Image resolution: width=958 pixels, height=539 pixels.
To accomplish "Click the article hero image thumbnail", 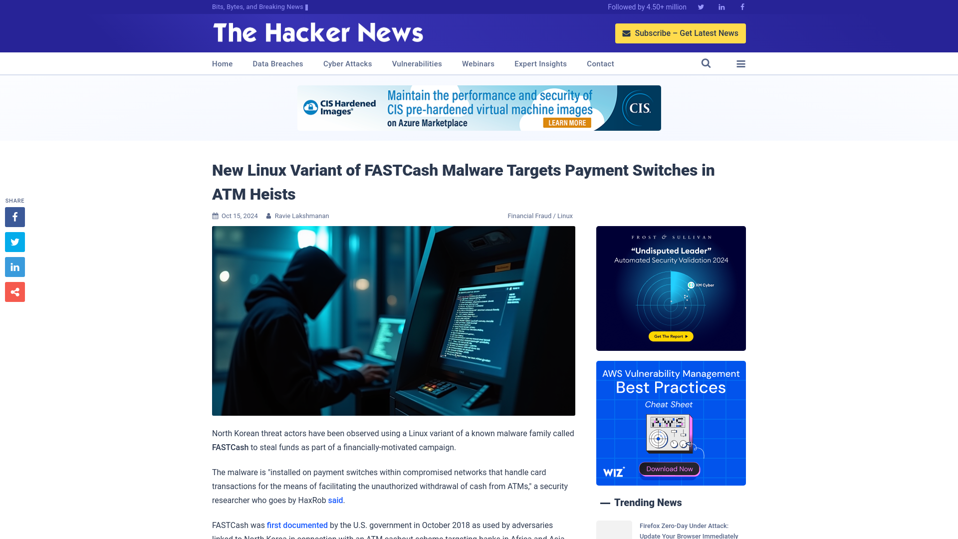I will [x=394, y=320].
